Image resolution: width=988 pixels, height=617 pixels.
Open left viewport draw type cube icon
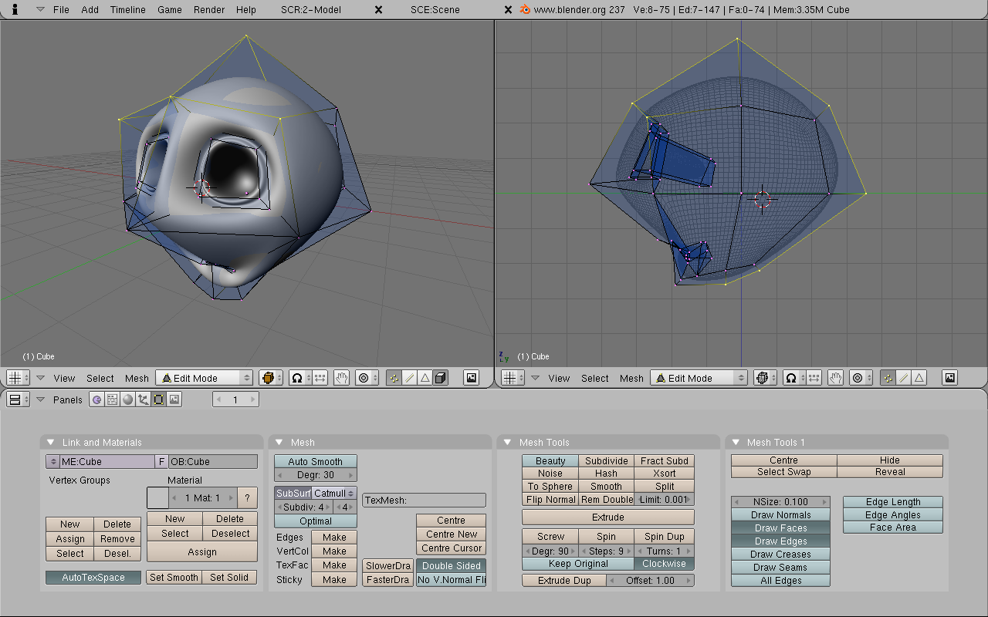pos(270,378)
